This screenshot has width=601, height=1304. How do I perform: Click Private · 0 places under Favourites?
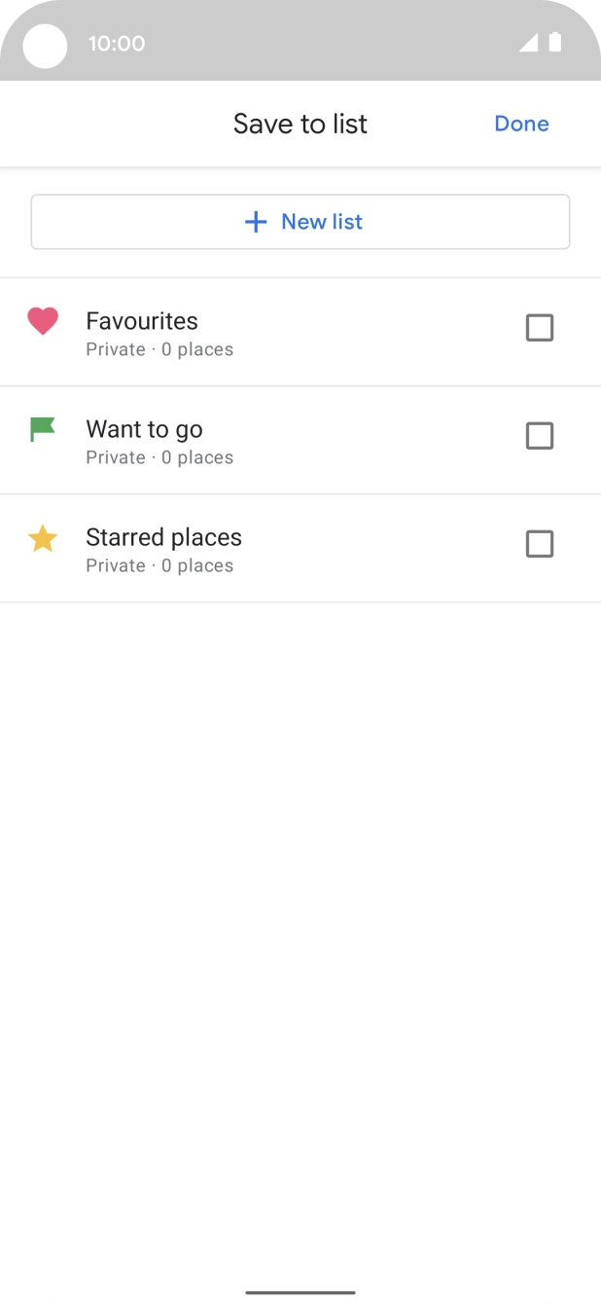[x=159, y=349]
